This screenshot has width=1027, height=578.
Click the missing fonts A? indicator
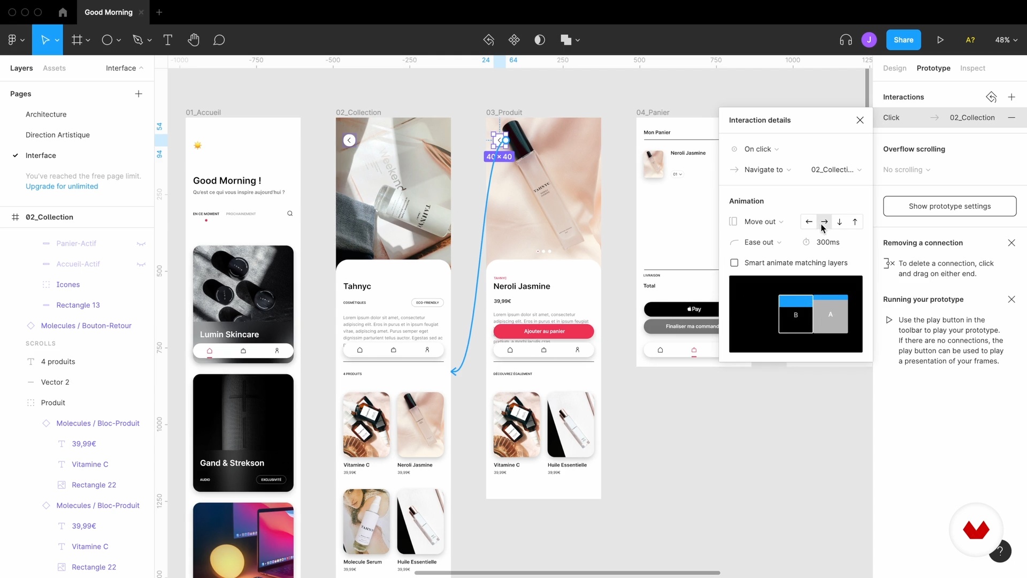pos(970,40)
